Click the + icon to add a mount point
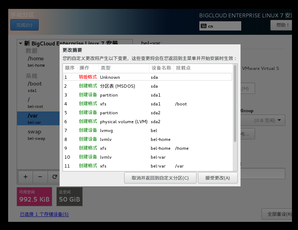The width and height of the screenshot is (298, 230). pyautogui.click(x=25, y=177)
